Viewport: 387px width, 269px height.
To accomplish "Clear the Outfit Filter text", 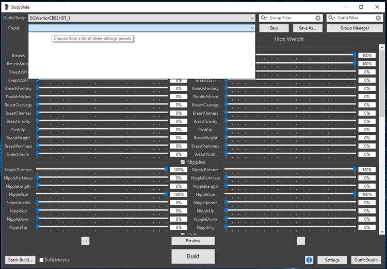I will pos(378,18).
